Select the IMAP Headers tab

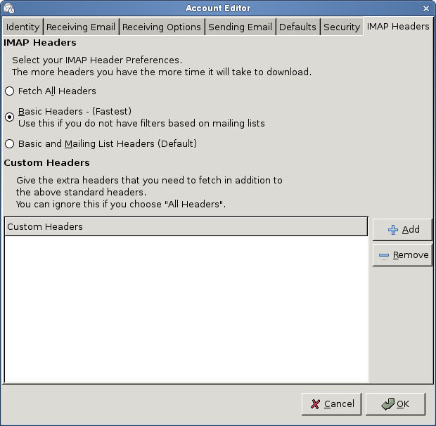pos(397,26)
